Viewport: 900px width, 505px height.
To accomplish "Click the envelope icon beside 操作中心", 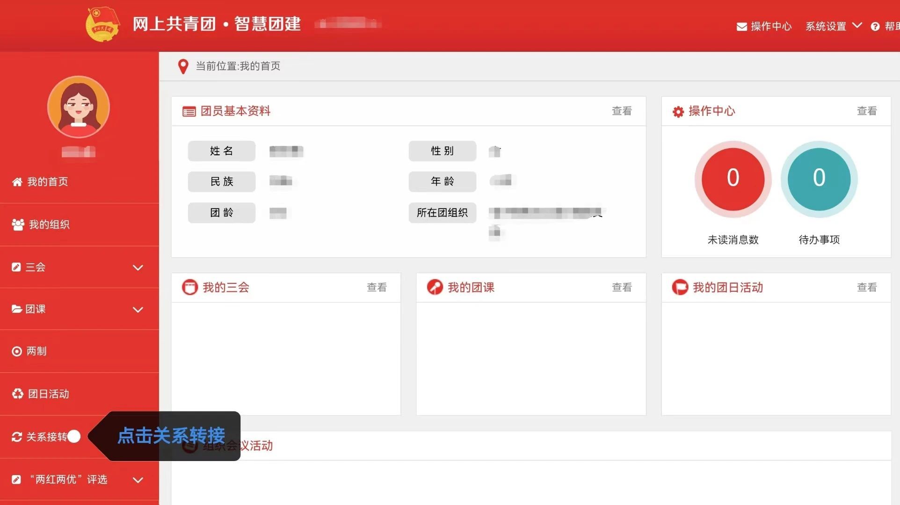I will [741, 27].
